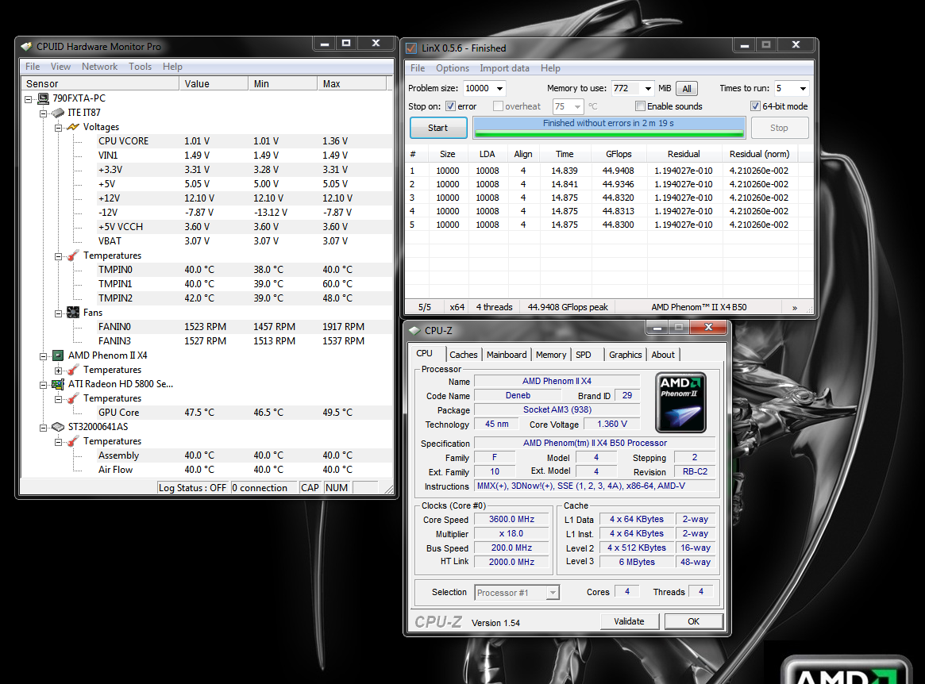The height and width of the screenshot is (684, 925).
Task: Click the Start button in LinX
Action: click(x=437, y=128)
